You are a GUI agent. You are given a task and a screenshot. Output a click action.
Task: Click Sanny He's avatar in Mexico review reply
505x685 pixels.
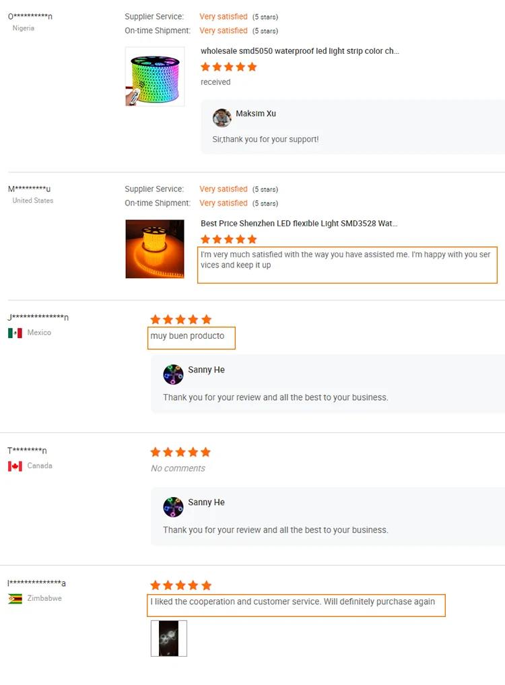click(173, 374)
